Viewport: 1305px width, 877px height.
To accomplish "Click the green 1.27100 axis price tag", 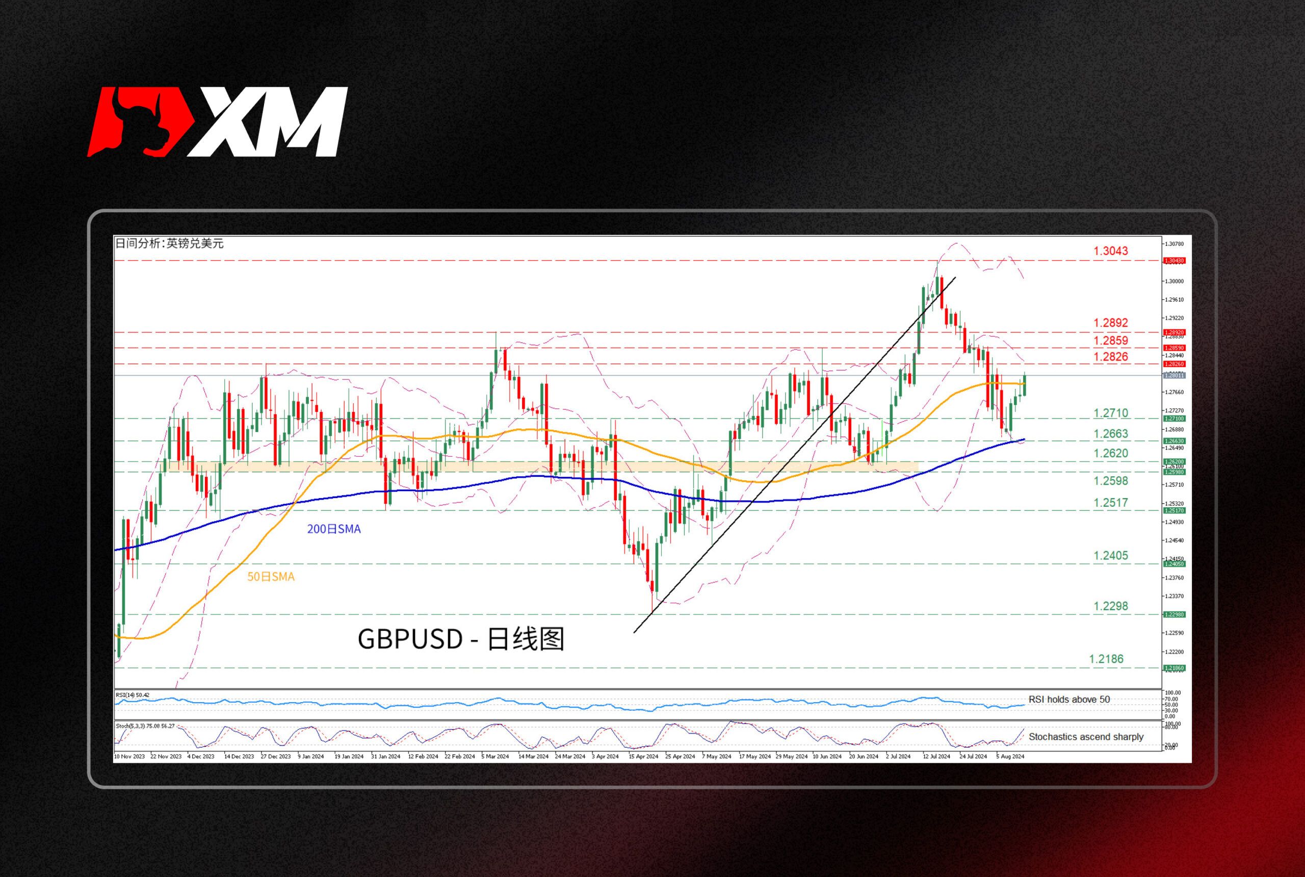I will pos(1174,419).
